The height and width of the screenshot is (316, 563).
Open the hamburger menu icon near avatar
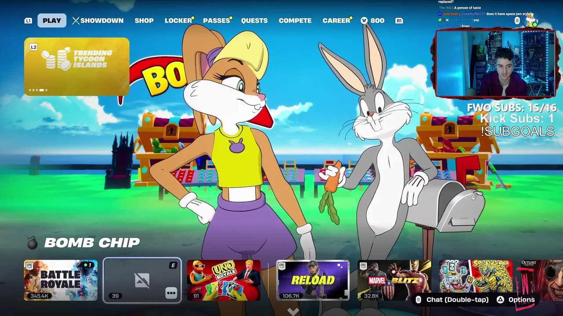pyautogui.click(x=517, y=21)
